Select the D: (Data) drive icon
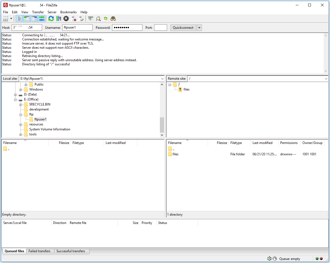Viewport: 330px width, 263px height. (x=20, y=95)
